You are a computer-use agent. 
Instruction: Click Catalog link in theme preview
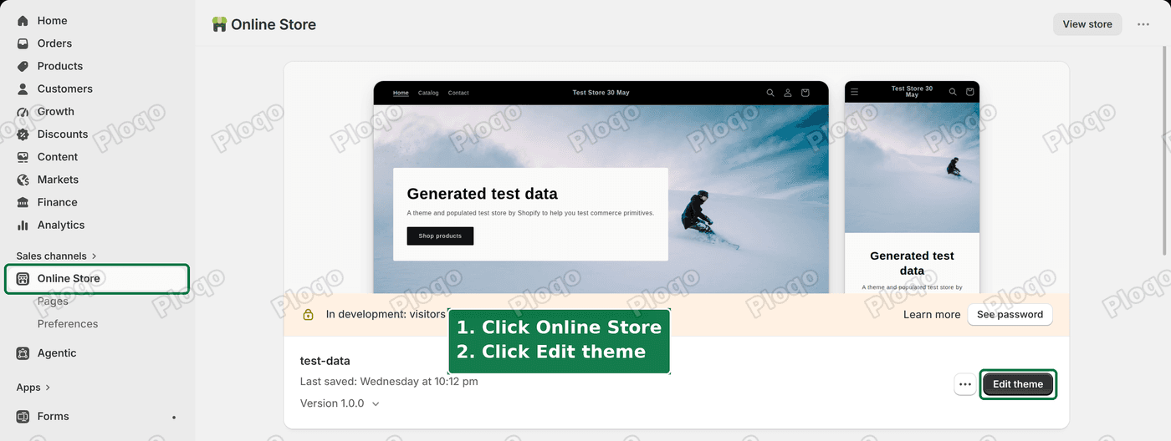click(428, 93)
